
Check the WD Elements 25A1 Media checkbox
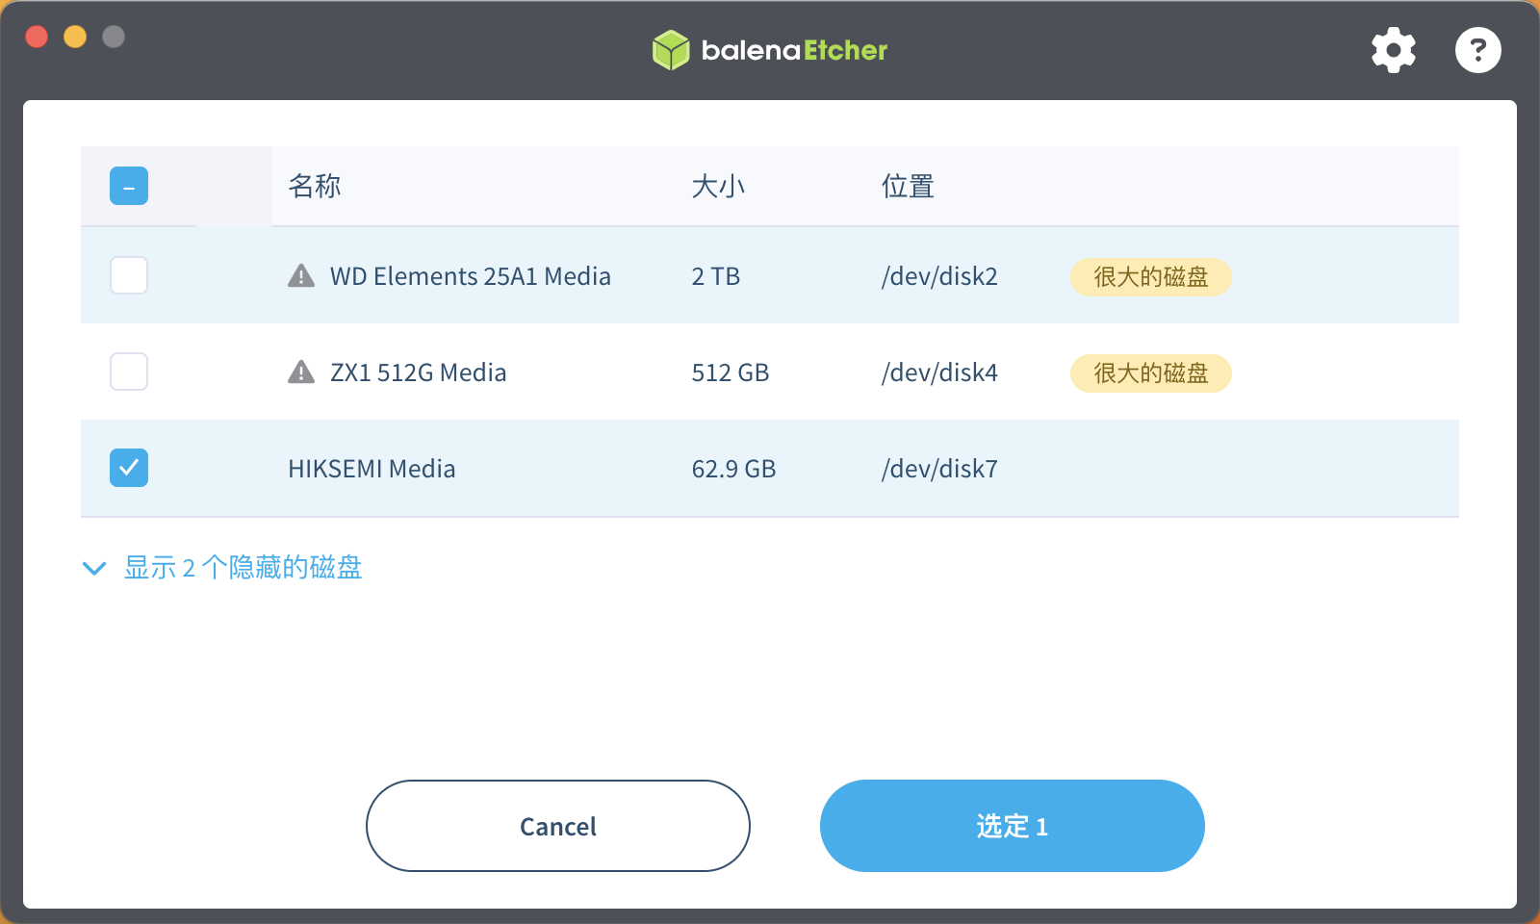tap(129, 275)
